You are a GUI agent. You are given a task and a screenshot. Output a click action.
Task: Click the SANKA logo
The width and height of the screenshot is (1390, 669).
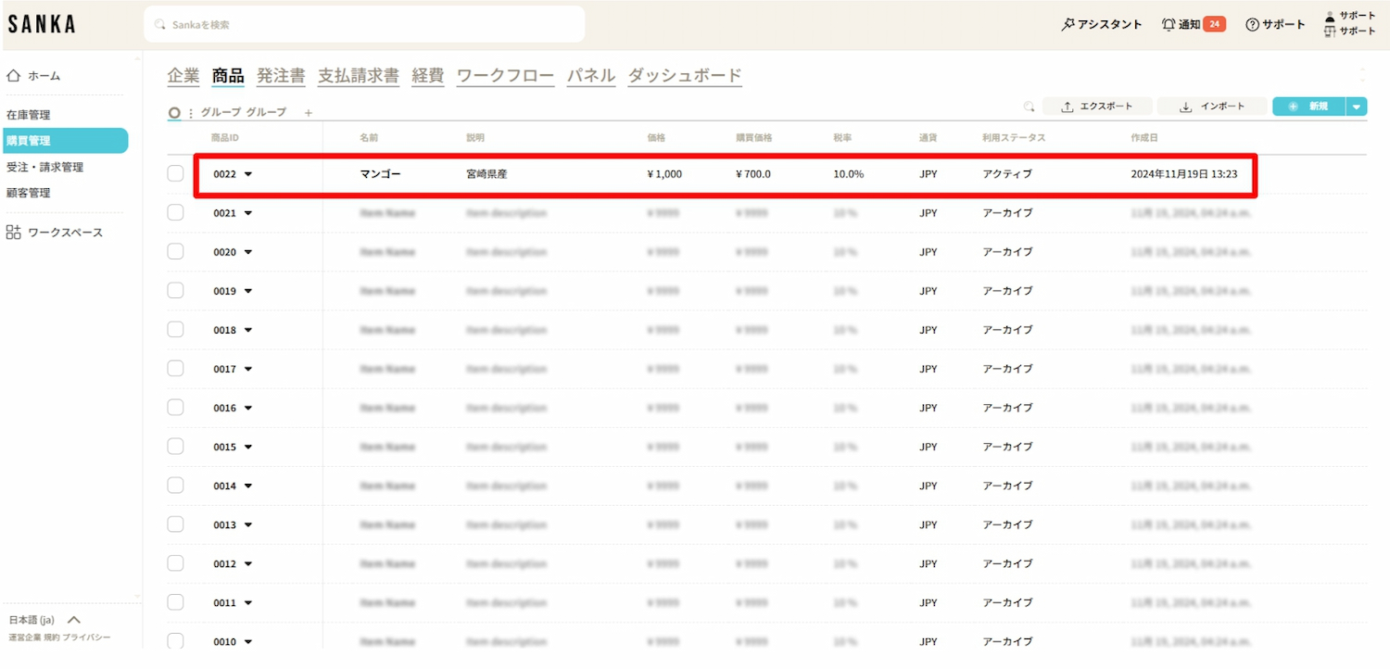point(42,24)
